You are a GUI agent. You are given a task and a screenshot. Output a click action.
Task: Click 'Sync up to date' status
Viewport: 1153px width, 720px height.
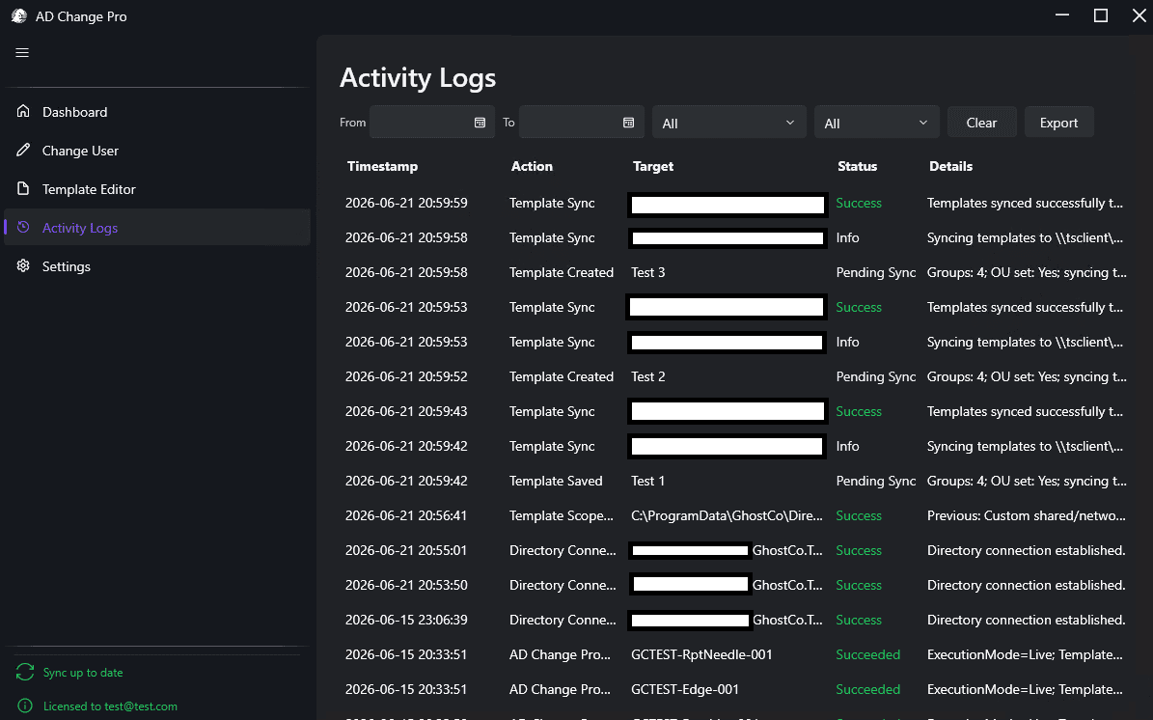(83, 672)
